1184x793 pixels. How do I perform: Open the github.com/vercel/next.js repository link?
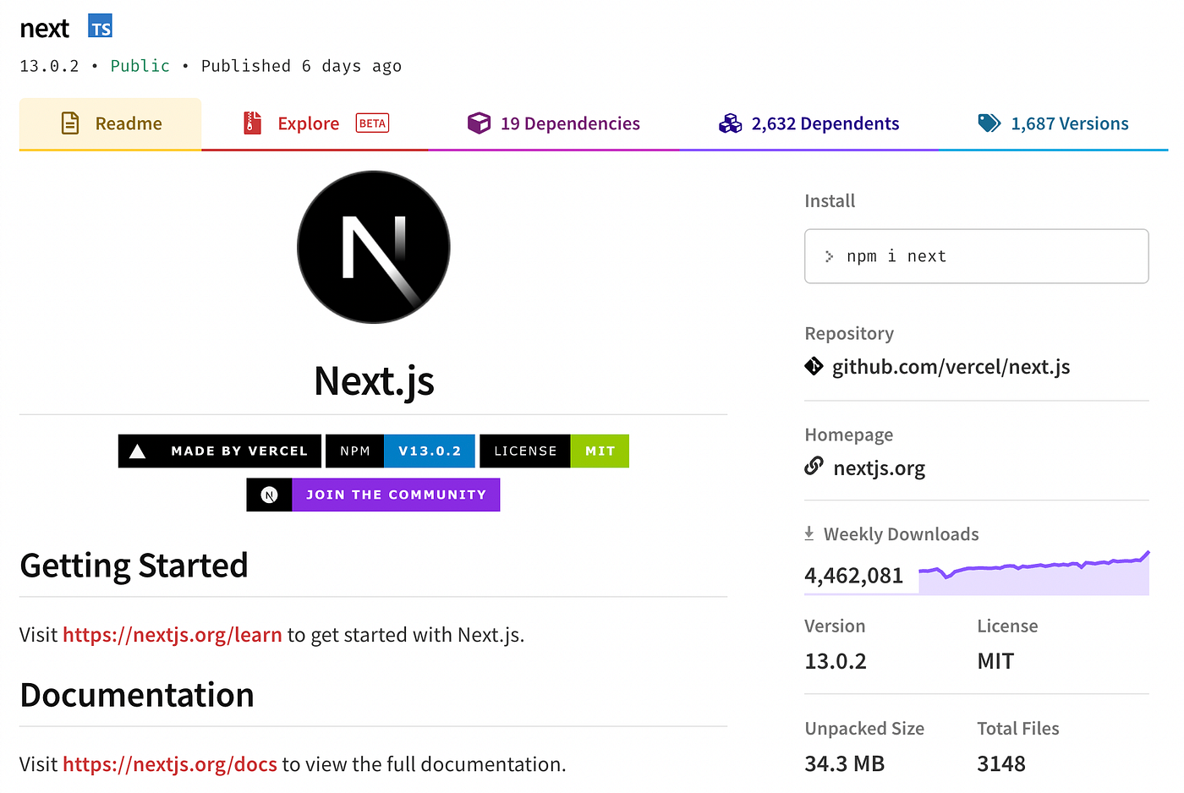pyautogui.click(x=951, y=367)
